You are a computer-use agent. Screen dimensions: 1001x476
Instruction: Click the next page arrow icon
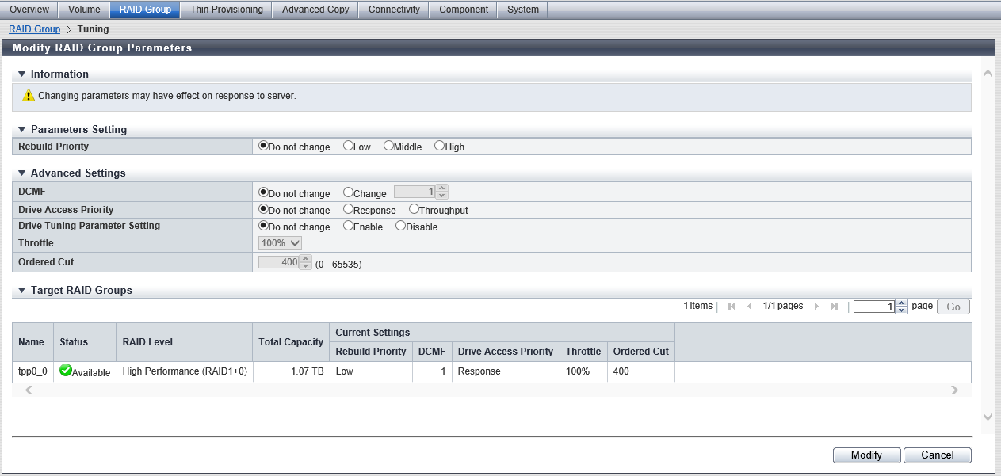pos(816,307)
